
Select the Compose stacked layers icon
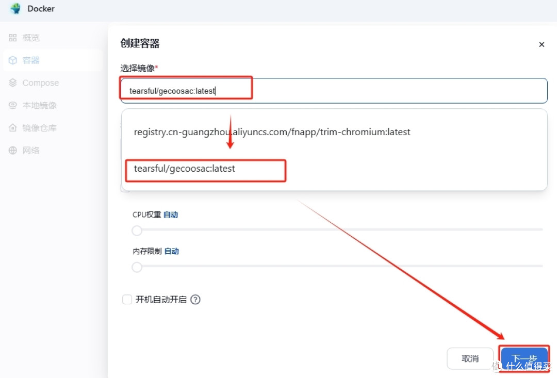click(x=12, y=83)
